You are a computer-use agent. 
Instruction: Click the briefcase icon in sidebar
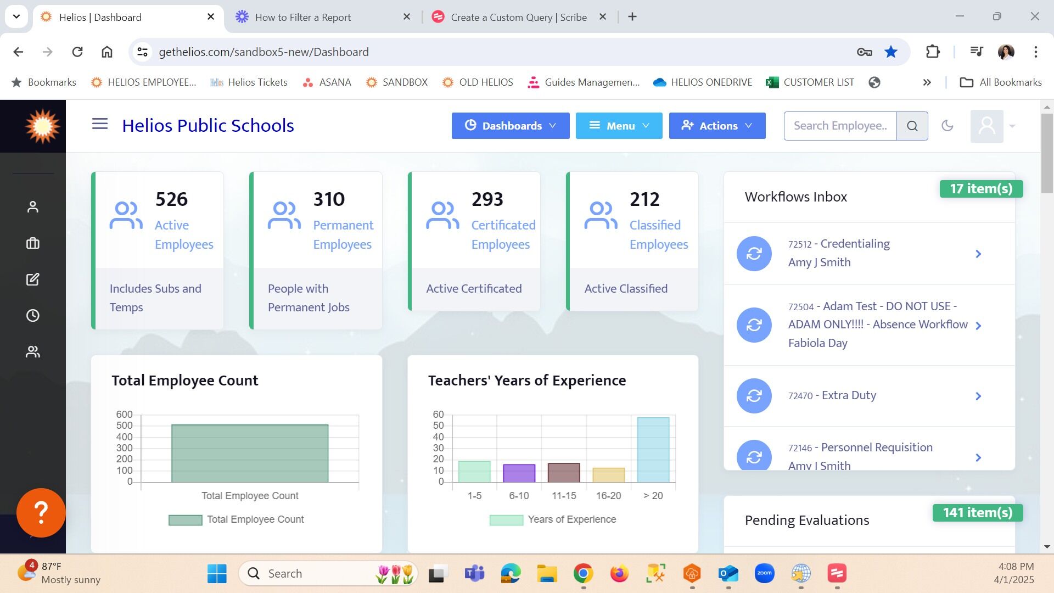[x=33, y=243]
